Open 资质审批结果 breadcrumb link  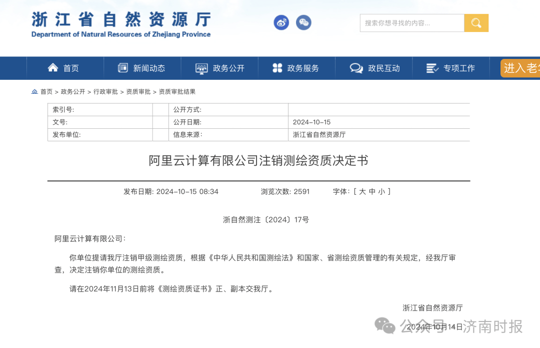pos(177,92)
